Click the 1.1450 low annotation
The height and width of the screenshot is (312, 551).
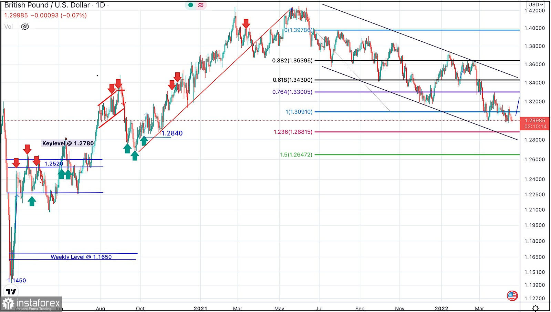point(17,280)
